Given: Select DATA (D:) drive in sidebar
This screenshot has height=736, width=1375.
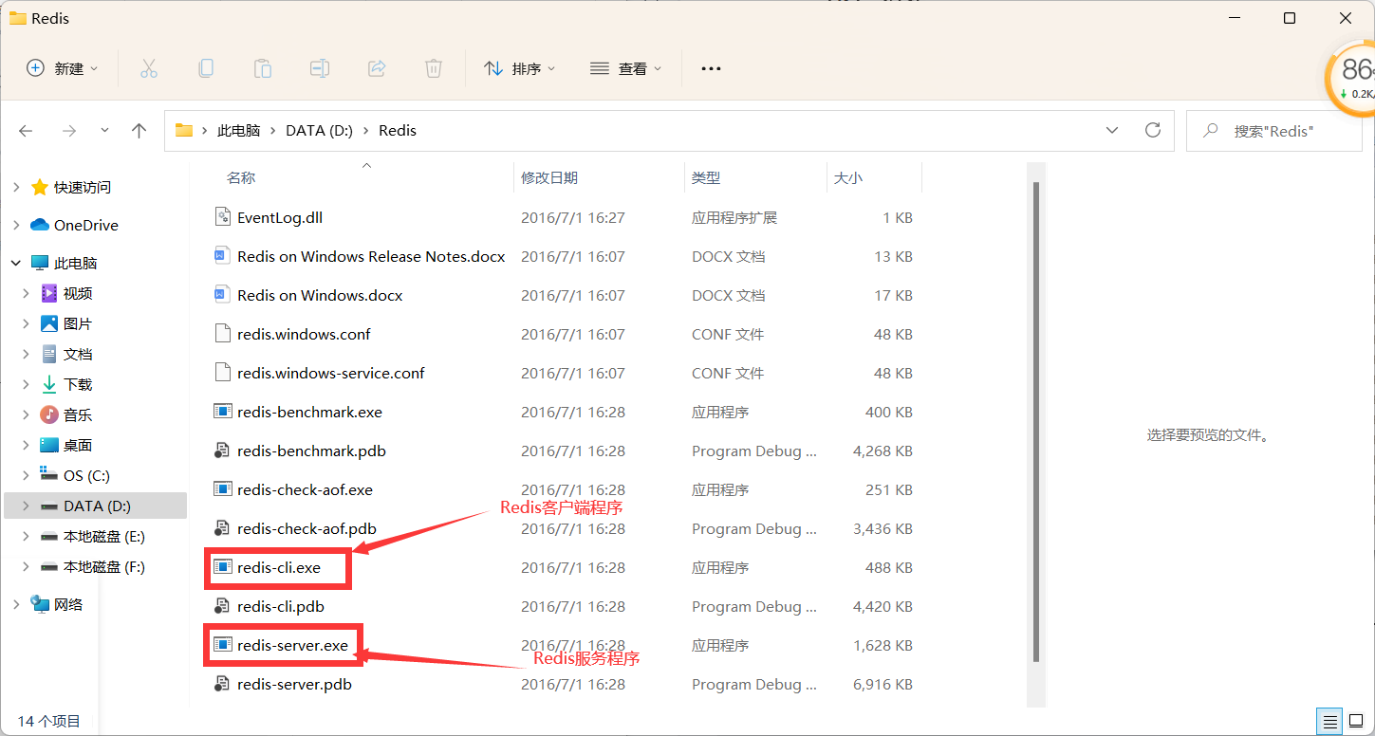Looking at the screenshot, I should point(97,506).
